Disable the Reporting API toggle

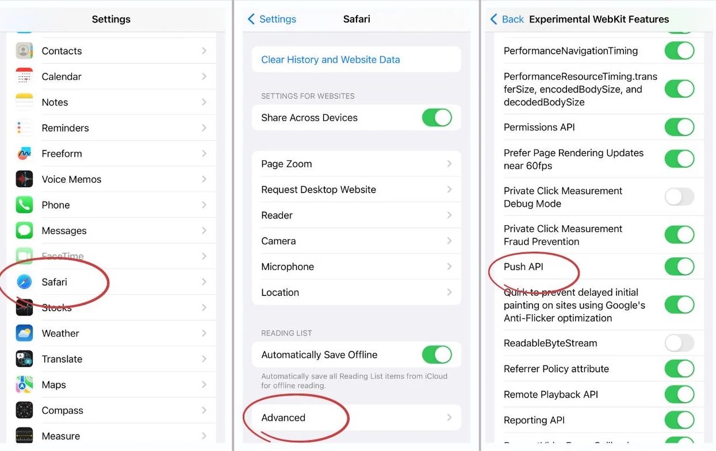tap(680, 420)
